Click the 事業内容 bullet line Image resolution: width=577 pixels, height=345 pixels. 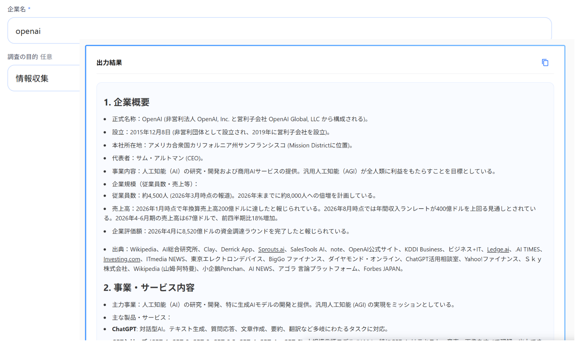[x=305, y=171]
